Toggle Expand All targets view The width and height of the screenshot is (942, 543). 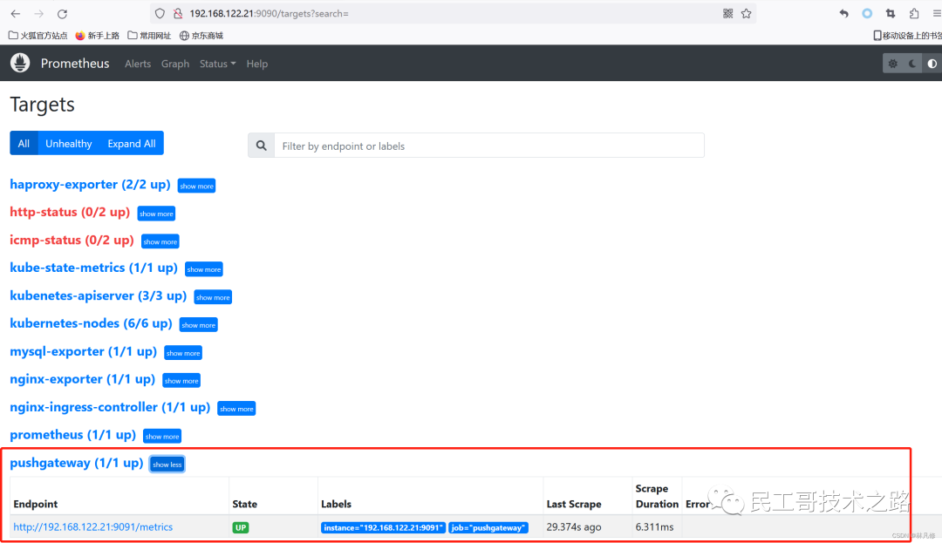tap(131, 143)
